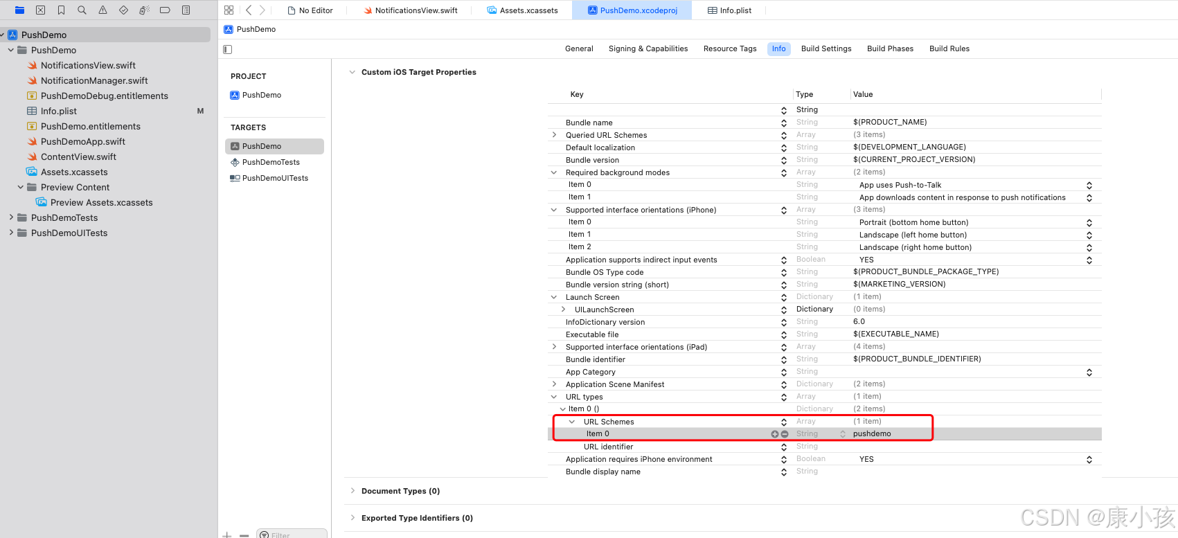1178x538 pixels.
Task: Click the $(PRODUCT_BUNDLE_IDENTIFIER) value
Action: [917, 359]
